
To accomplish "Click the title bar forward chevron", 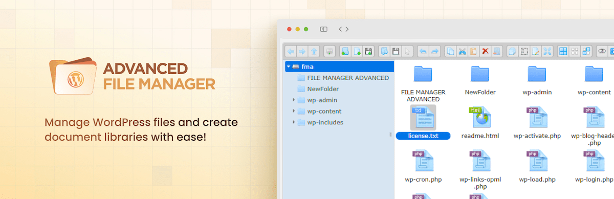I will pyautogui.click(x=347, y=29).
